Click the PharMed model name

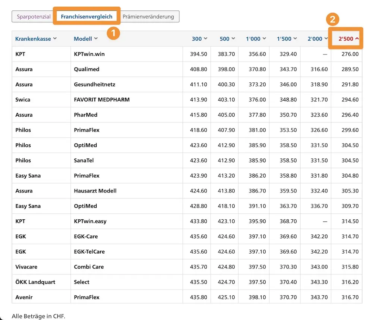pos(86,115)
